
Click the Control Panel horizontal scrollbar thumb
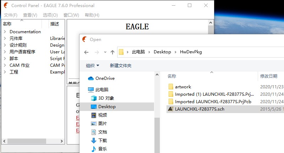(27, 141)
